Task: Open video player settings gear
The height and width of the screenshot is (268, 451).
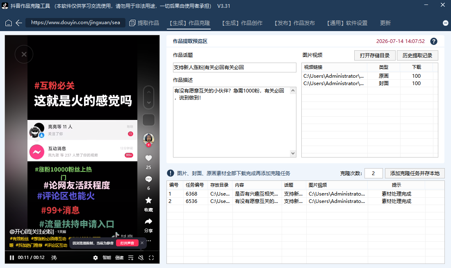Action: coord(96,258)
